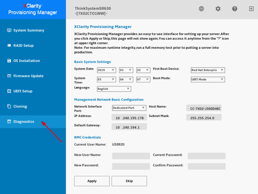Expand the First Boot Device dropdown
Screen dimensions: 258x194
point(208,70)
